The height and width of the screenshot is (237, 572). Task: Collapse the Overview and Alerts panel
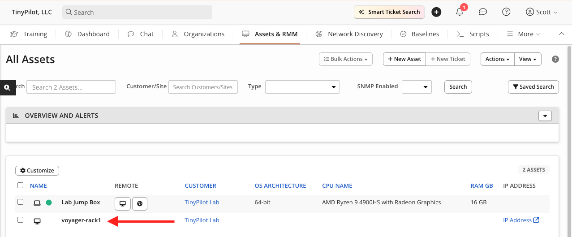545,116
